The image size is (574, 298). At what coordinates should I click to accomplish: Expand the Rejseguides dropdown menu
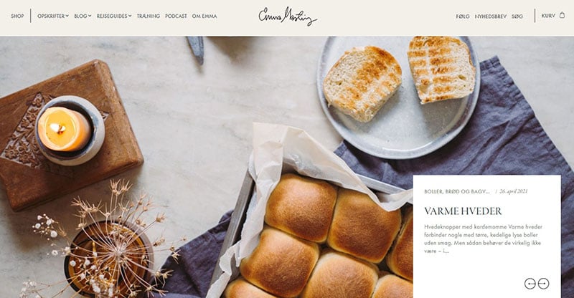pyautogui.click(x=114, y=16)
